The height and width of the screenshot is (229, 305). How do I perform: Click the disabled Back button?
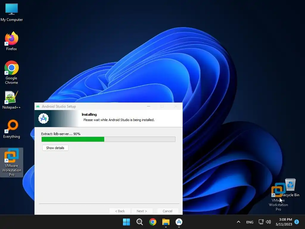(120, 211)
